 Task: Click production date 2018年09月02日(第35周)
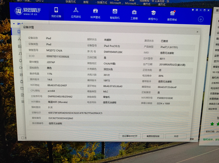click(172, 65)
